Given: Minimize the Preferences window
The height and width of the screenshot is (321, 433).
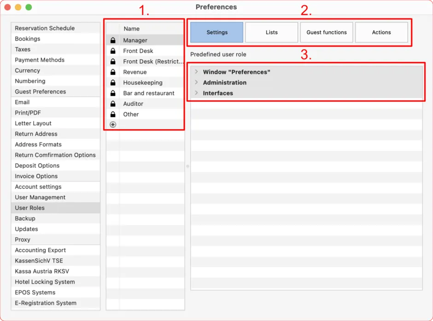Looking at the screenshot, I should tap(18, 7).
